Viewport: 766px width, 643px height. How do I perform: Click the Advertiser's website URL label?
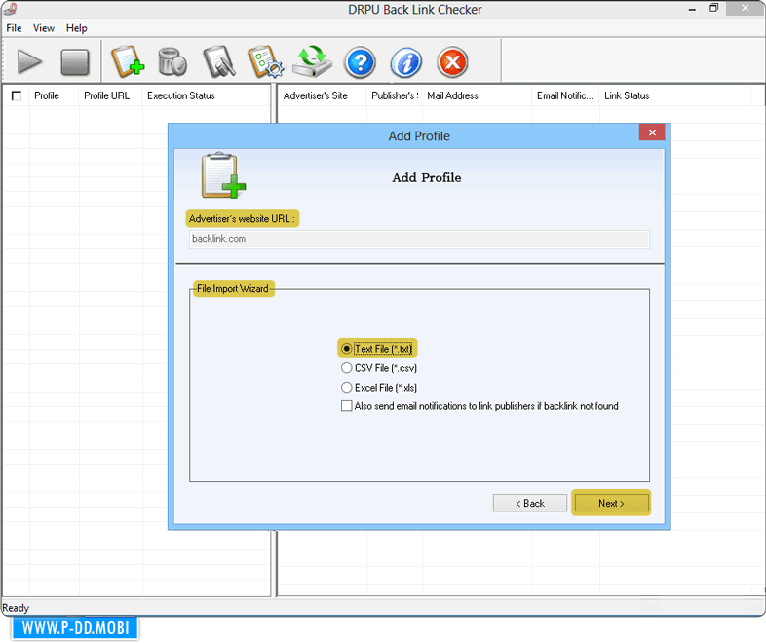(x=242, y=219)
